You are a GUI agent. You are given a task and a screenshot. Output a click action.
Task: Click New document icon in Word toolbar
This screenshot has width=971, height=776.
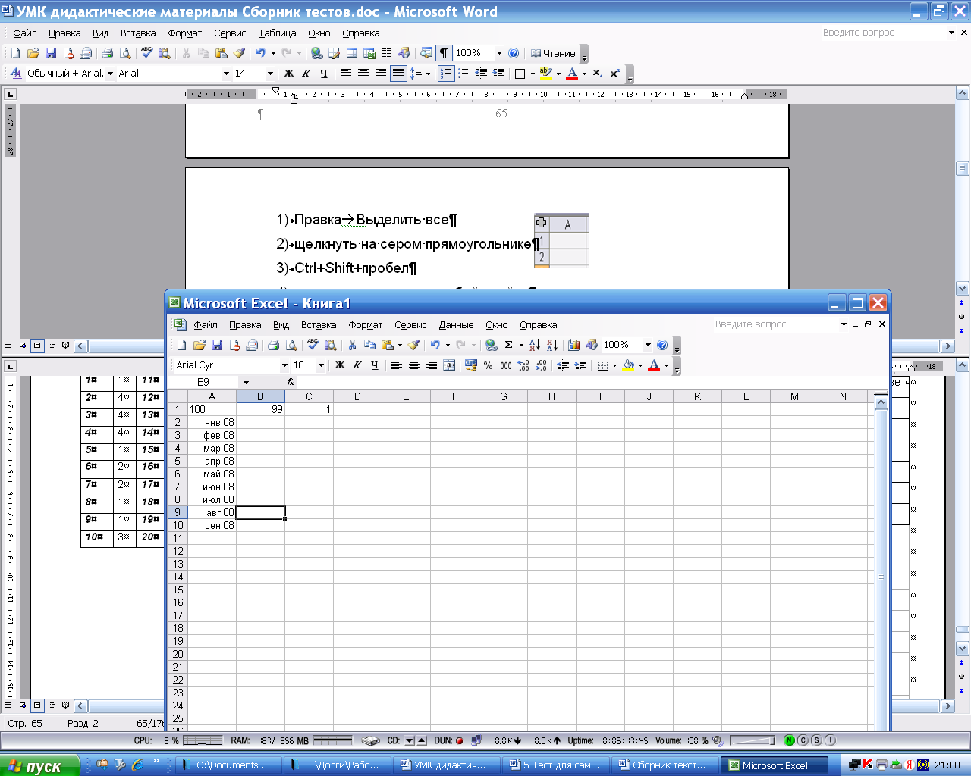[15, 53]
